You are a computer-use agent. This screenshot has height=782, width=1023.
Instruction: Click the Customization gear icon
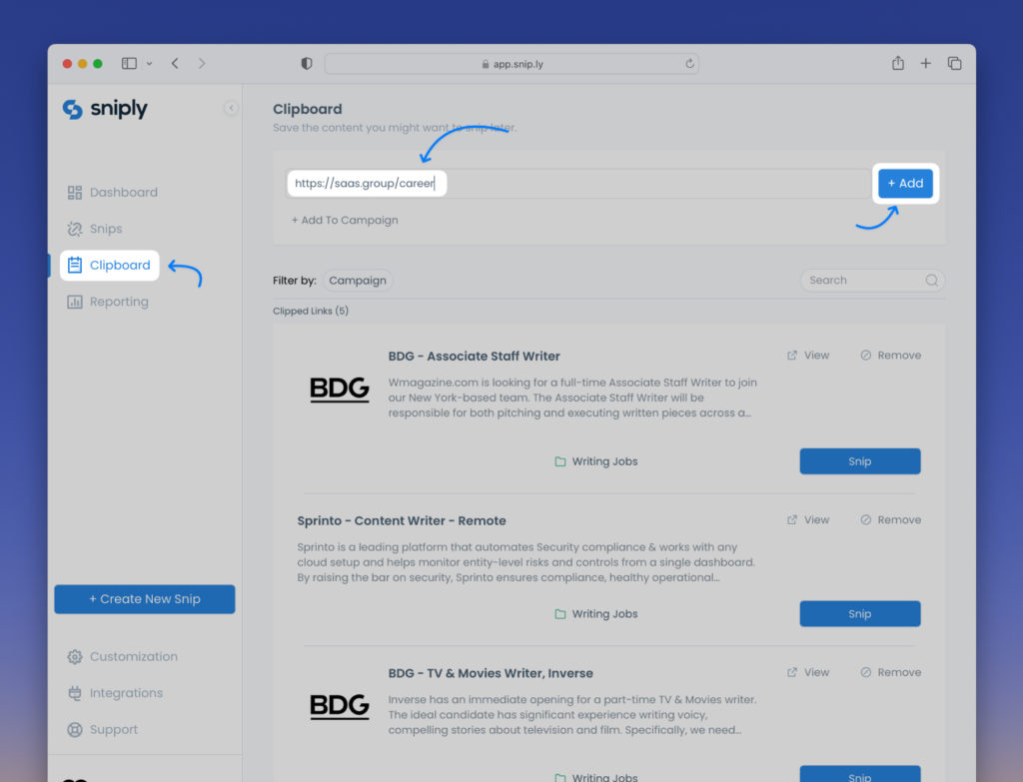tap(74, 656)
